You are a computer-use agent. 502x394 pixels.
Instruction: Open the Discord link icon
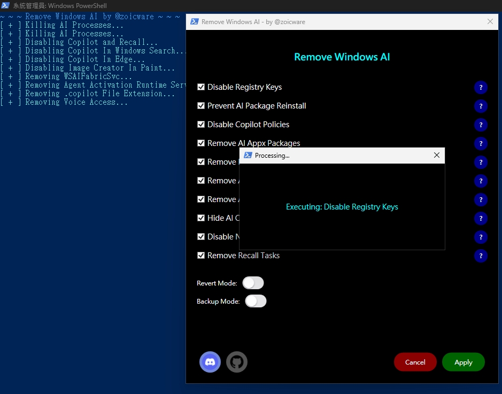(x=210, y=362)
